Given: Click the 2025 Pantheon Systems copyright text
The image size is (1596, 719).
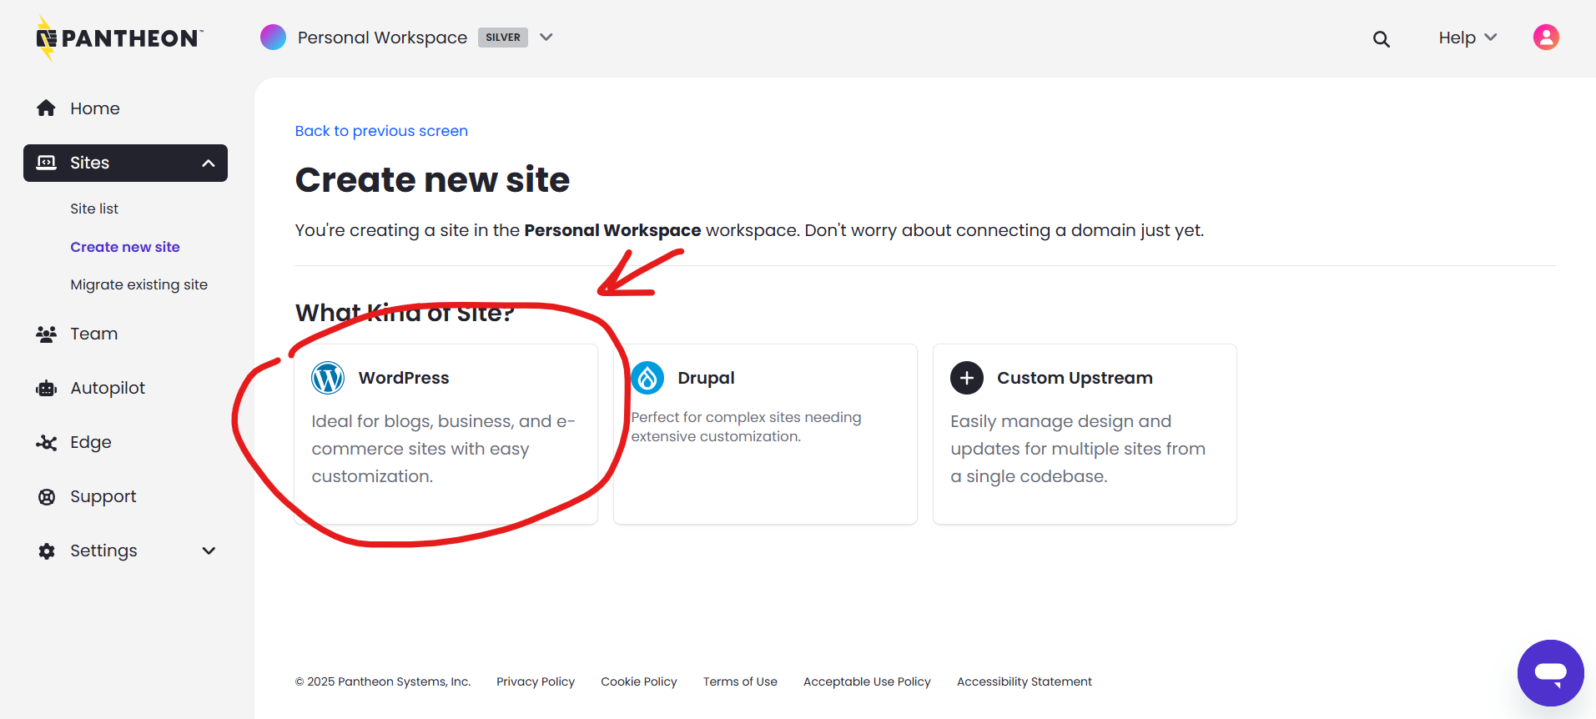Looking at the screenshot, I should point(383,681).
